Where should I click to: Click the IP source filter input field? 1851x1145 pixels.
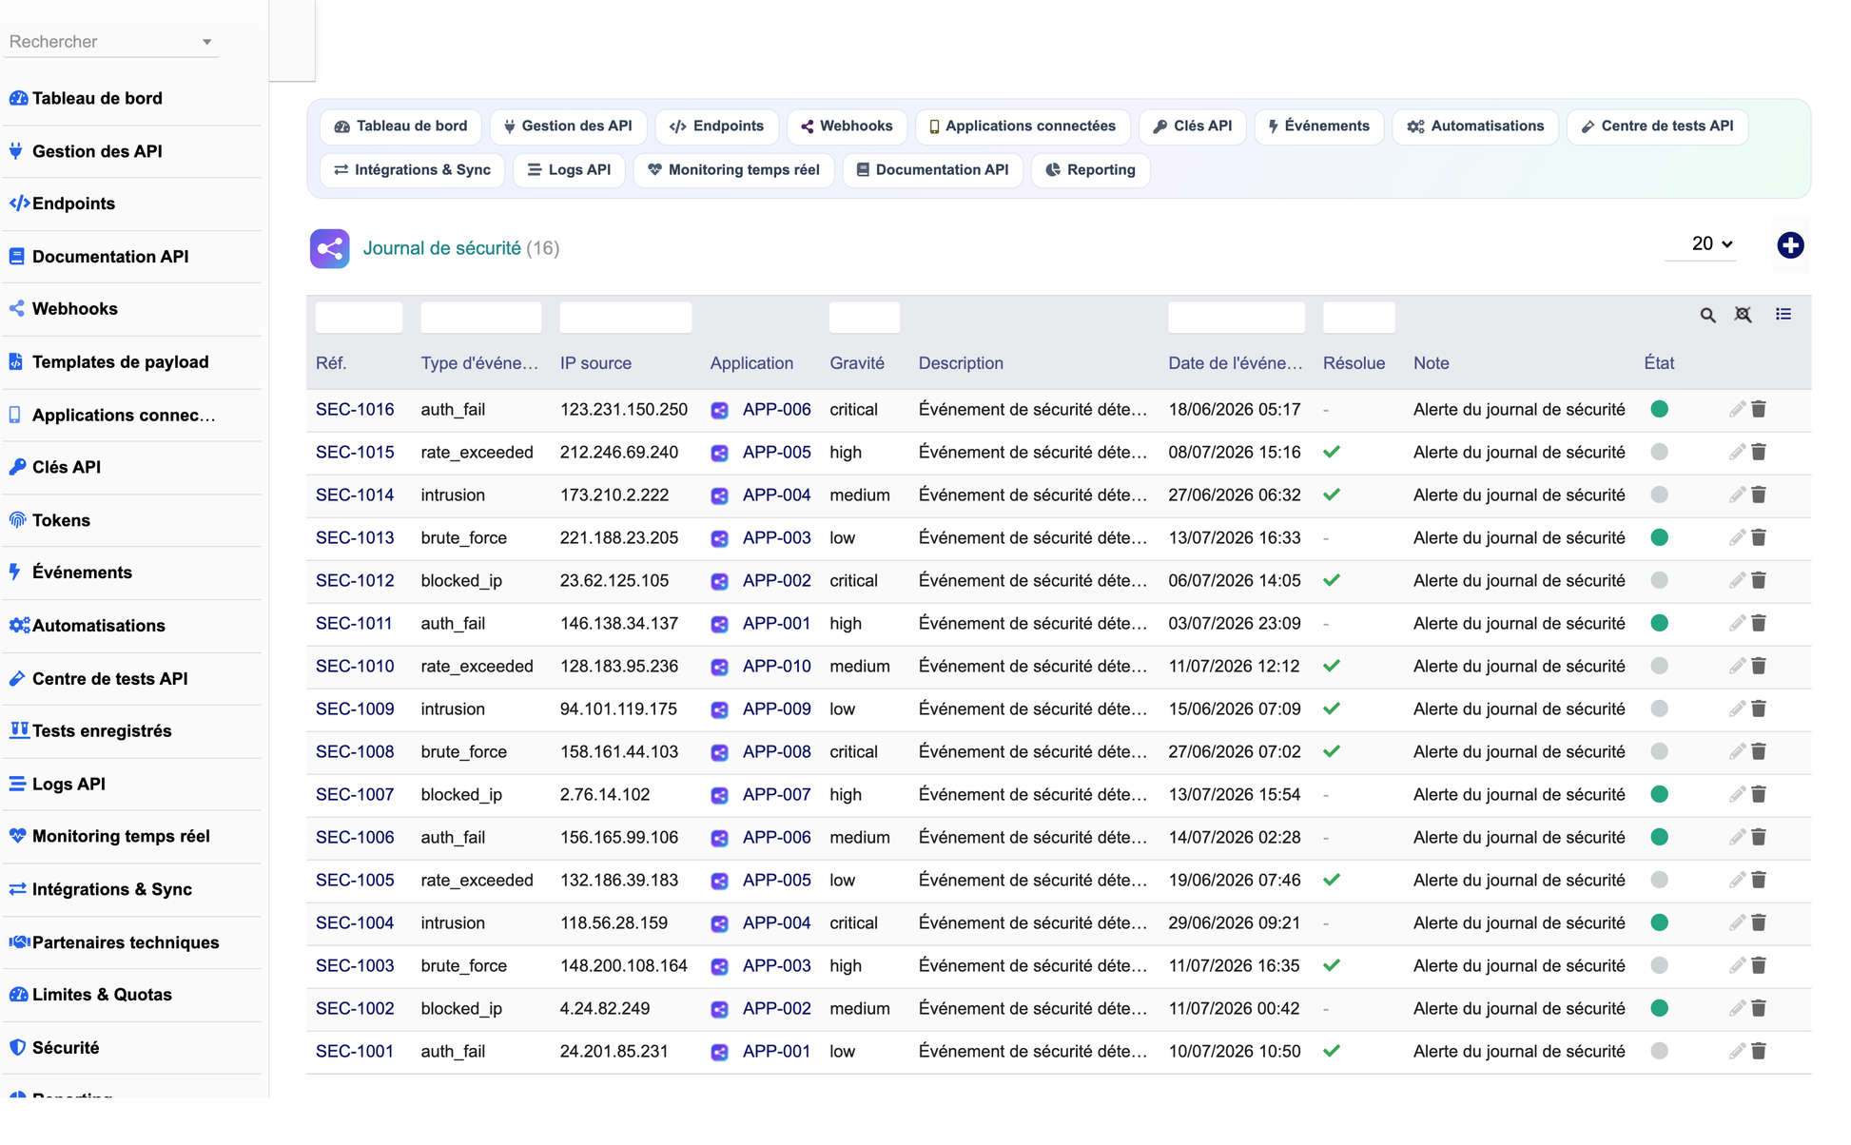point(625,317)
